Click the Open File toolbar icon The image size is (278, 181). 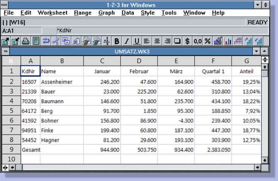click(5, 41)
